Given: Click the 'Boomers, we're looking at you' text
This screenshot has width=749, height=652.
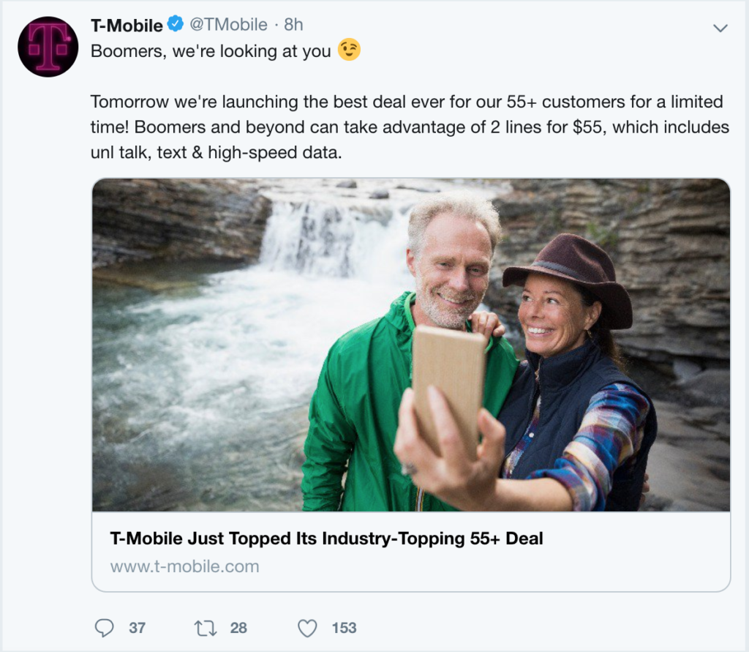Looking at the screenshot, I should [x=211, y=52].
